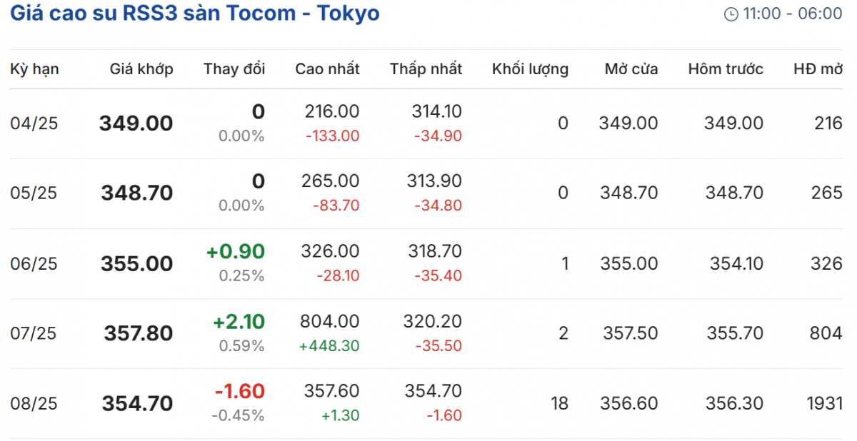The height and width of the screenshot is (441, 857).
Task: Click the Khối lượng column header
Action: tap(530, 69)
